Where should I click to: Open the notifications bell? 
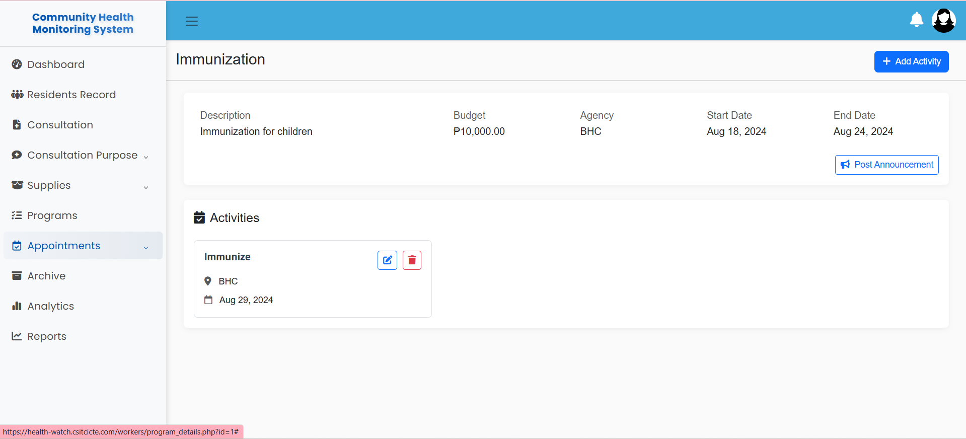(917, 20)
